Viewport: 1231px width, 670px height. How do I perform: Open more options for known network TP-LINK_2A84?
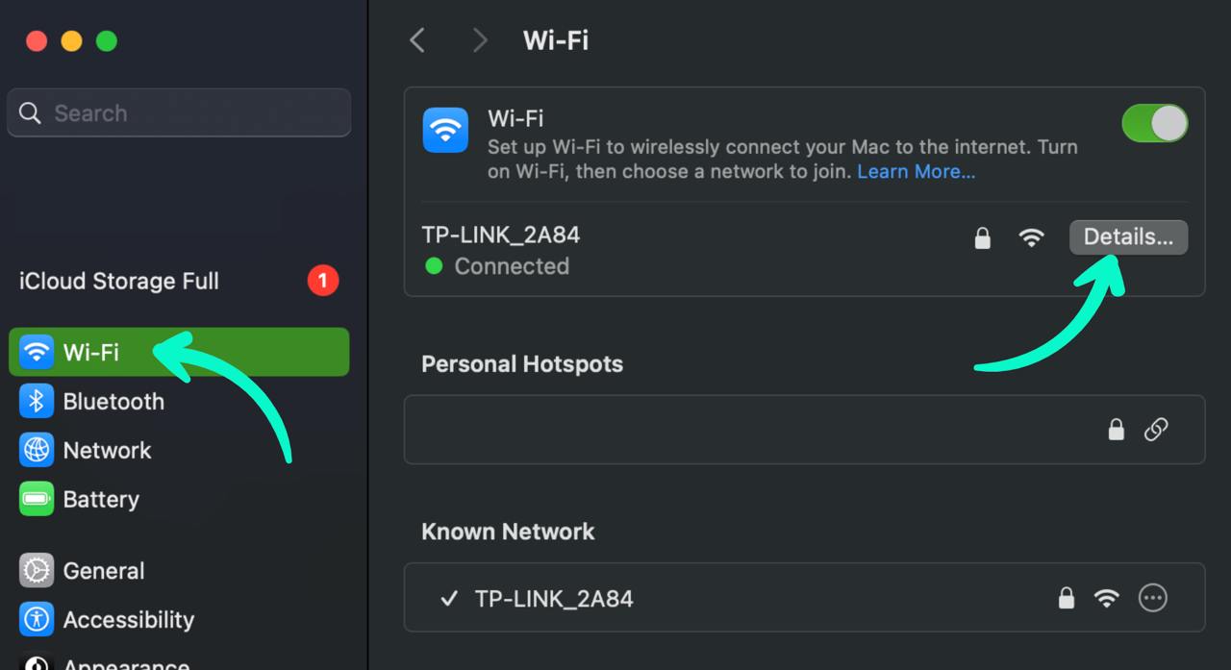[x=1152, y=598]
